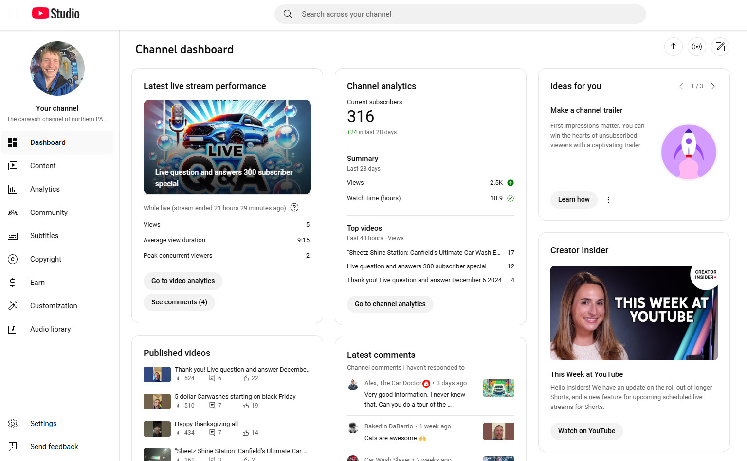Open Alex, The Car Doctor commenter avatar
The width and height of the screenshot is (747, 461).
click(x=353, y=385)
